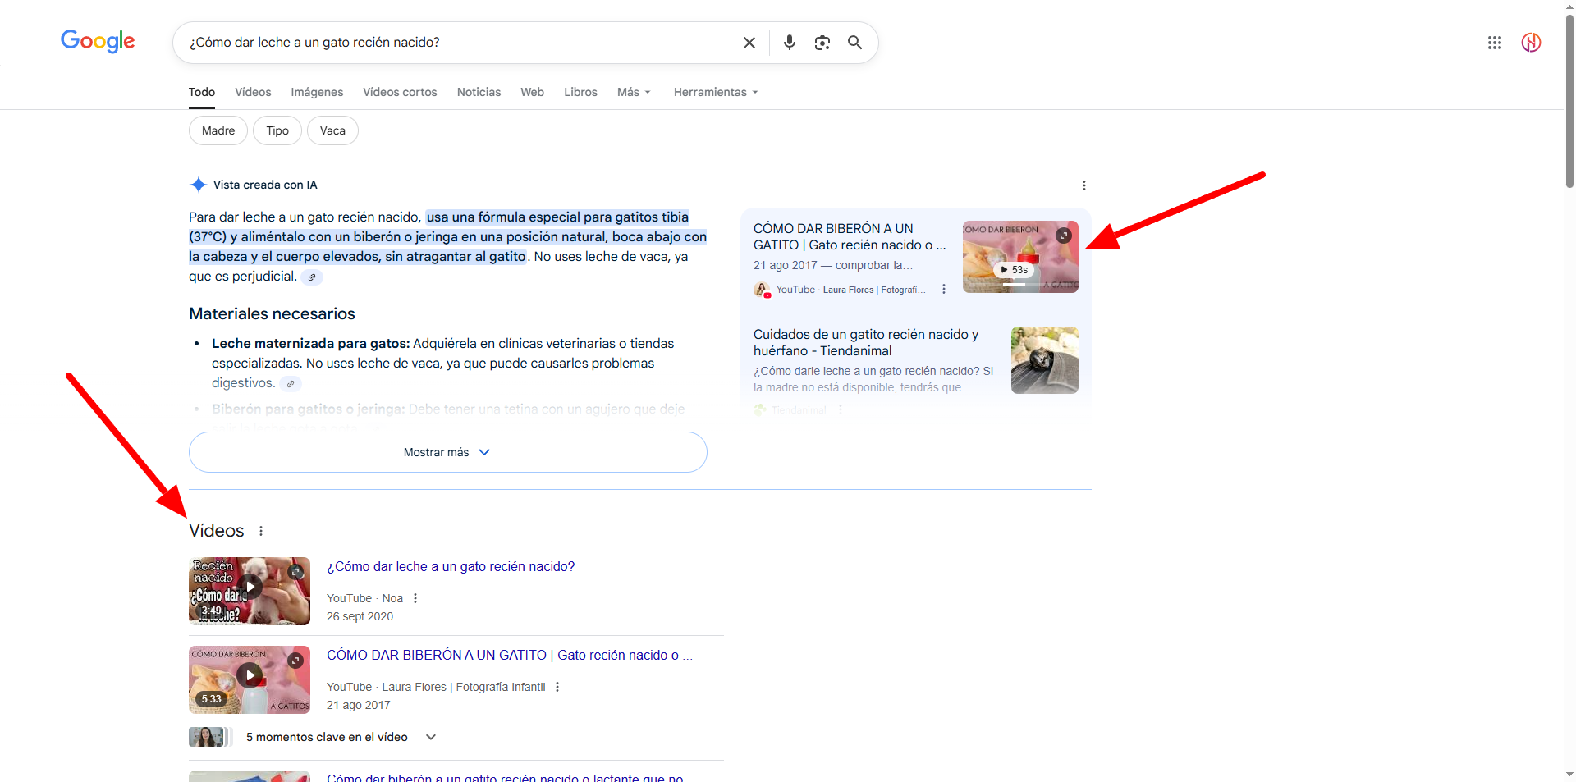
Task: Switch to the Imágenes tab
Action: click(x=317, y=92)
